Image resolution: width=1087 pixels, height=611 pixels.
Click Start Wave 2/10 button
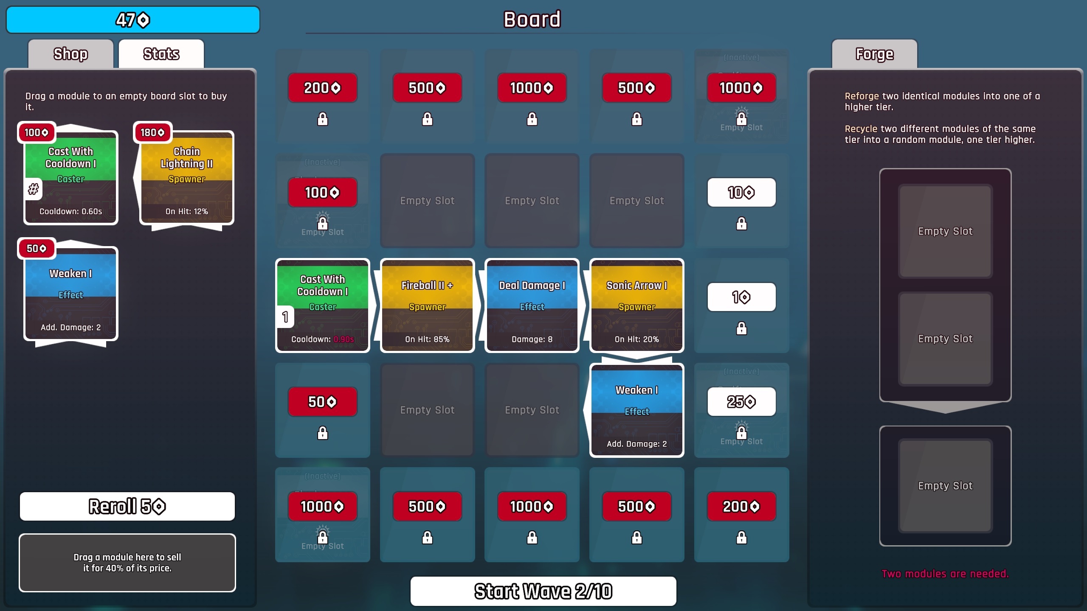pyautogui.click(x=543, y=591)
